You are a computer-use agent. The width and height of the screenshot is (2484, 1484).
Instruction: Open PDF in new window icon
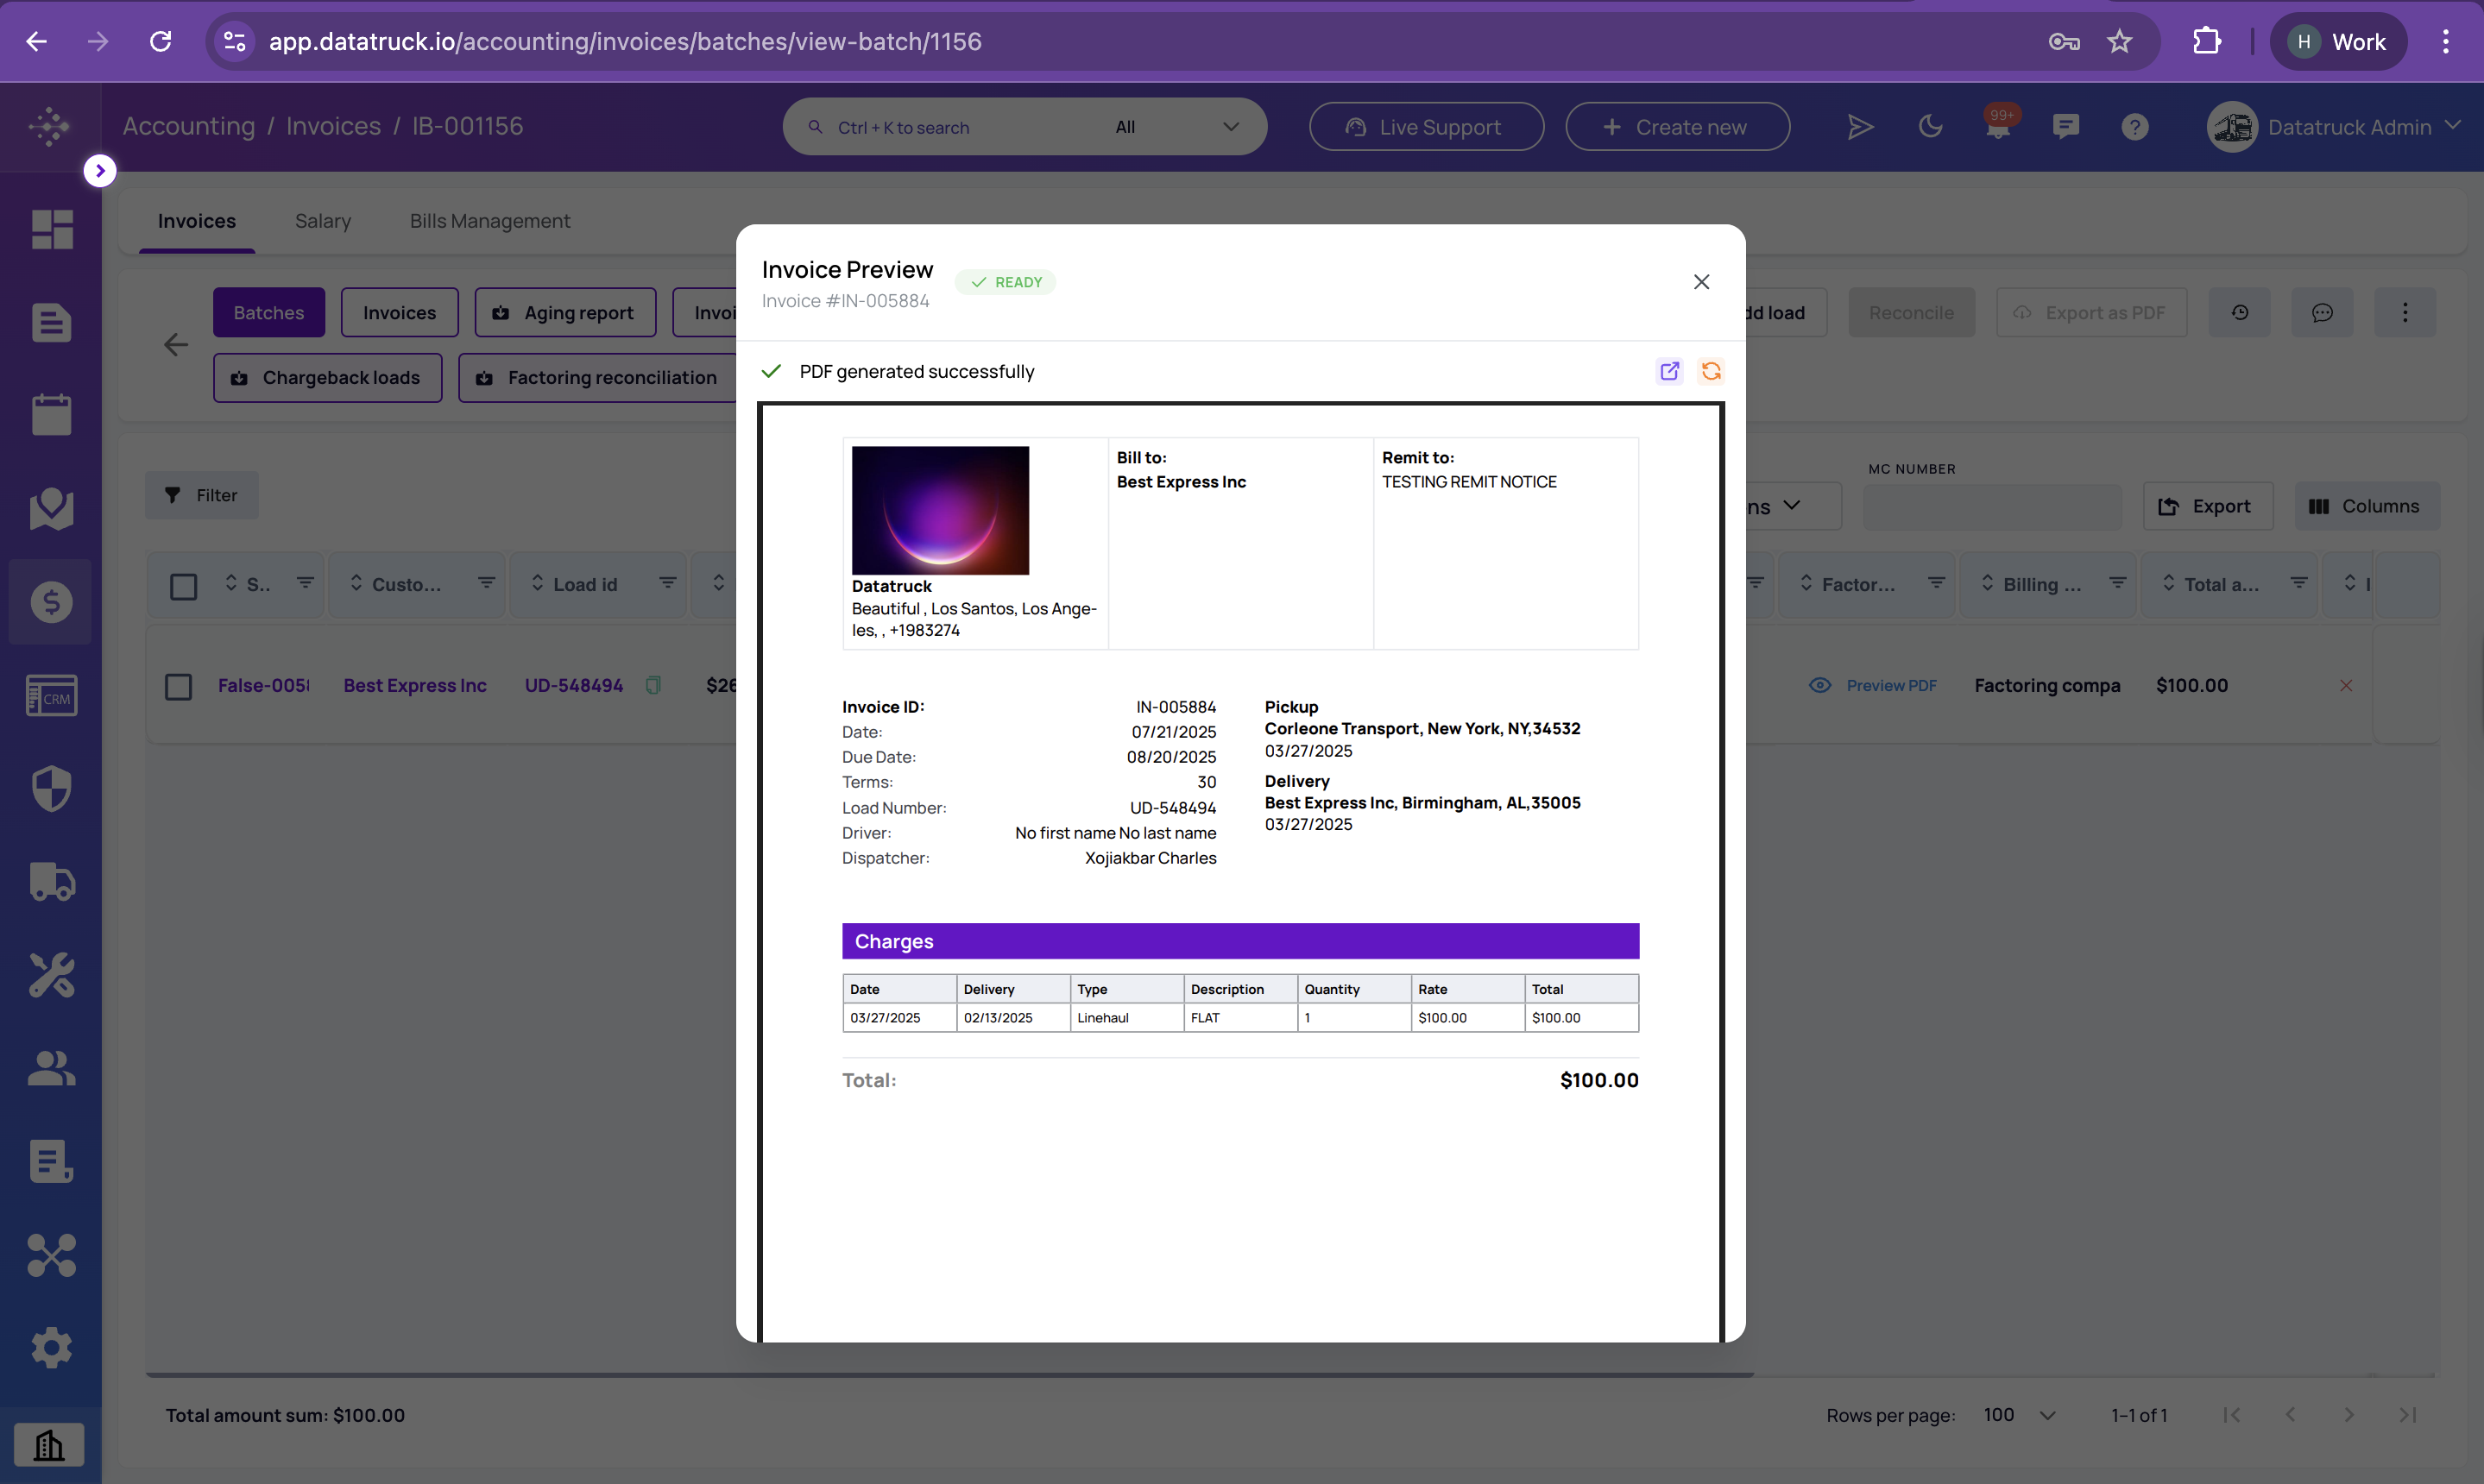1670,371
